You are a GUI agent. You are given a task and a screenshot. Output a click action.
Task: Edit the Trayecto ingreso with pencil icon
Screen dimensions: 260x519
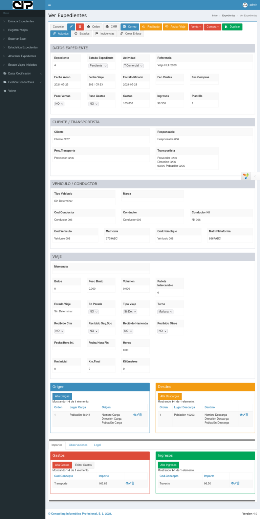[235, 483]
